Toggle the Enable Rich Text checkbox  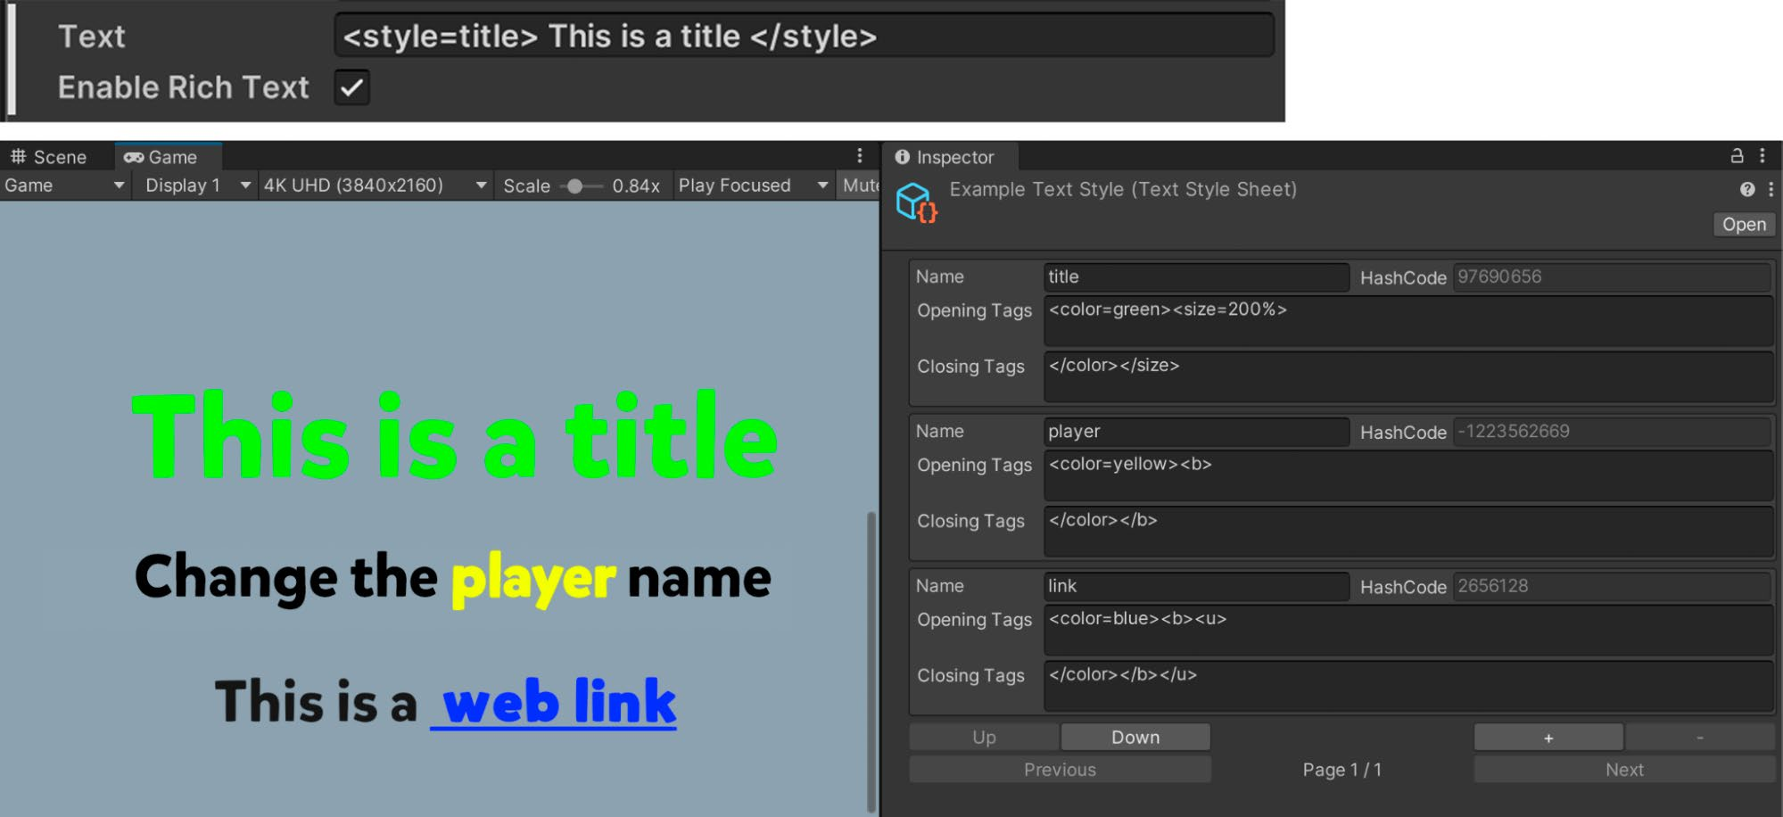[352, 87]
